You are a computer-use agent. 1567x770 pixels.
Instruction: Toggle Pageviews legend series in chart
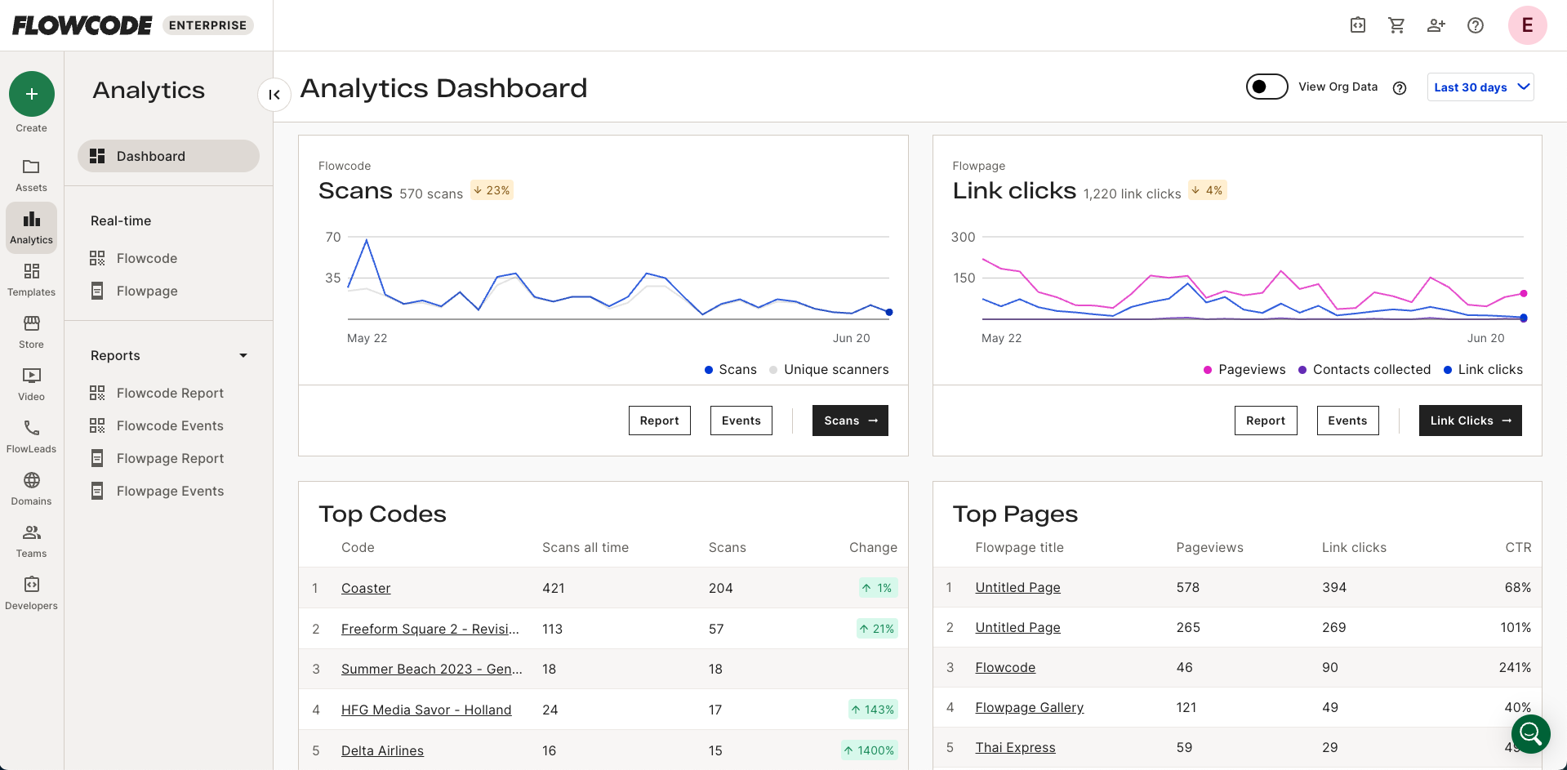(1244, 370)
